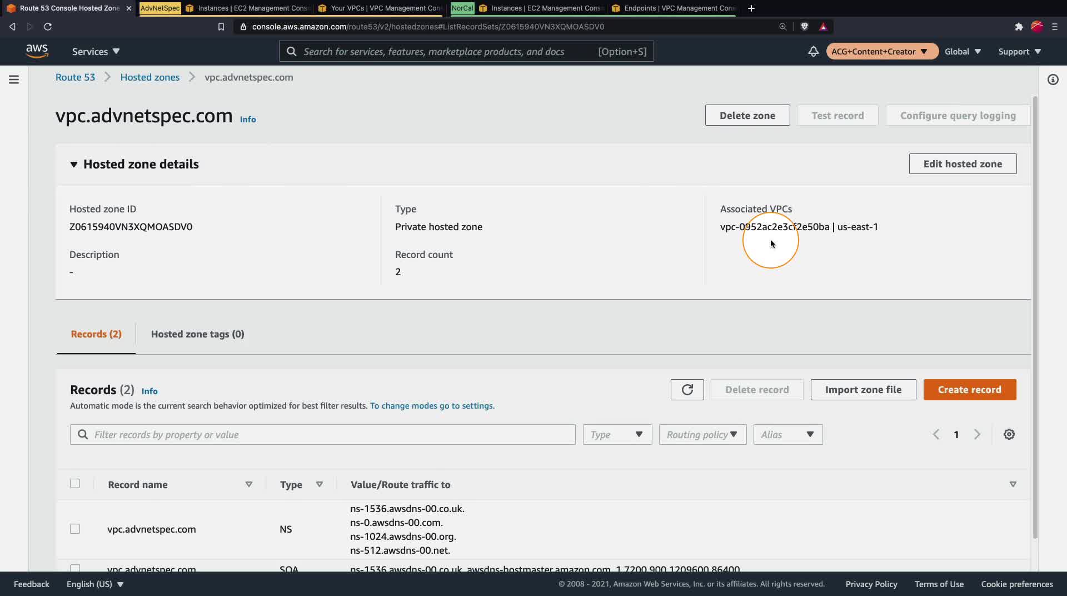Screen dimensions: 1067x596
Task: Open the Alias filter dropdown
Action: pos(787,434)
